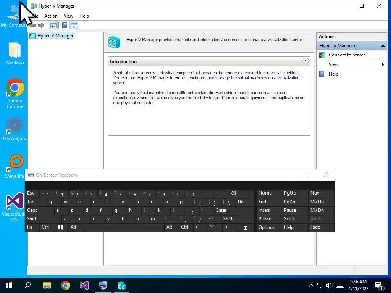Go back with the toolbar back arrow
391x293 pixels.
(x=32, y=25)
